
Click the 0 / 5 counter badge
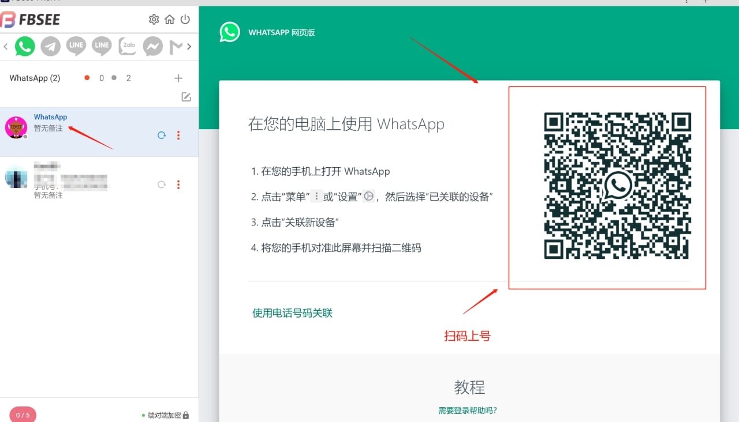(x=23, y=415)
